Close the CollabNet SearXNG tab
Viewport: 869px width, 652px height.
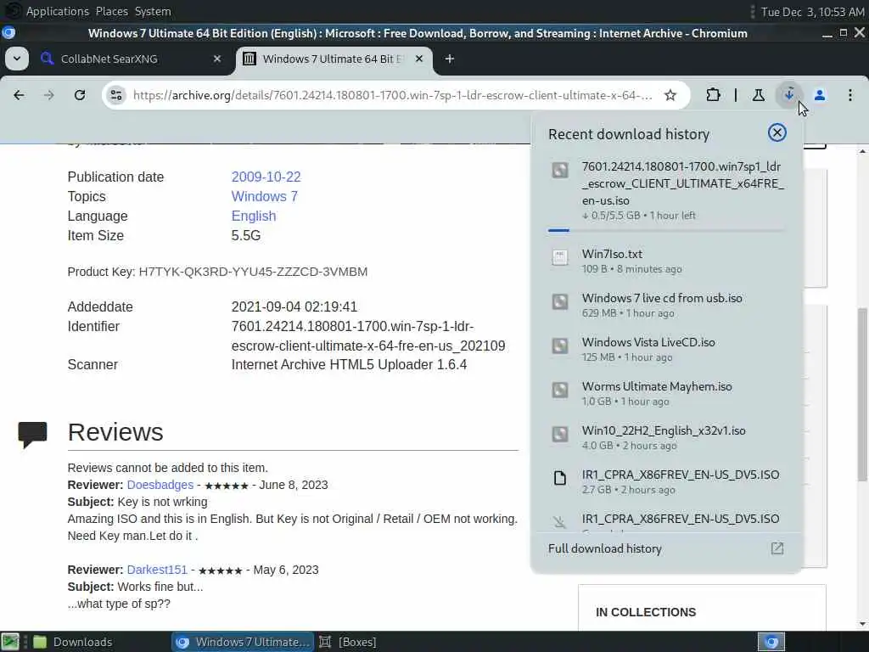(217, 59)
